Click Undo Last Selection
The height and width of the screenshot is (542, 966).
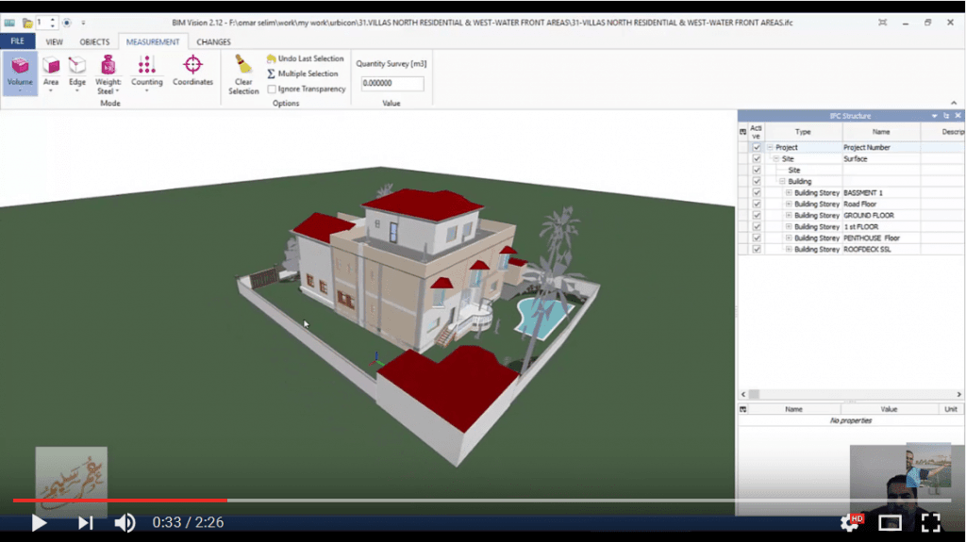click(305, 58)
